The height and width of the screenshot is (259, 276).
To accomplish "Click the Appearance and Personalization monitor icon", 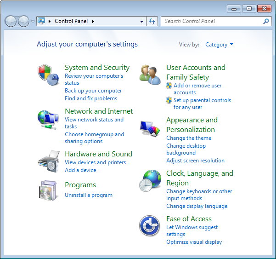I will coord(150,129).
